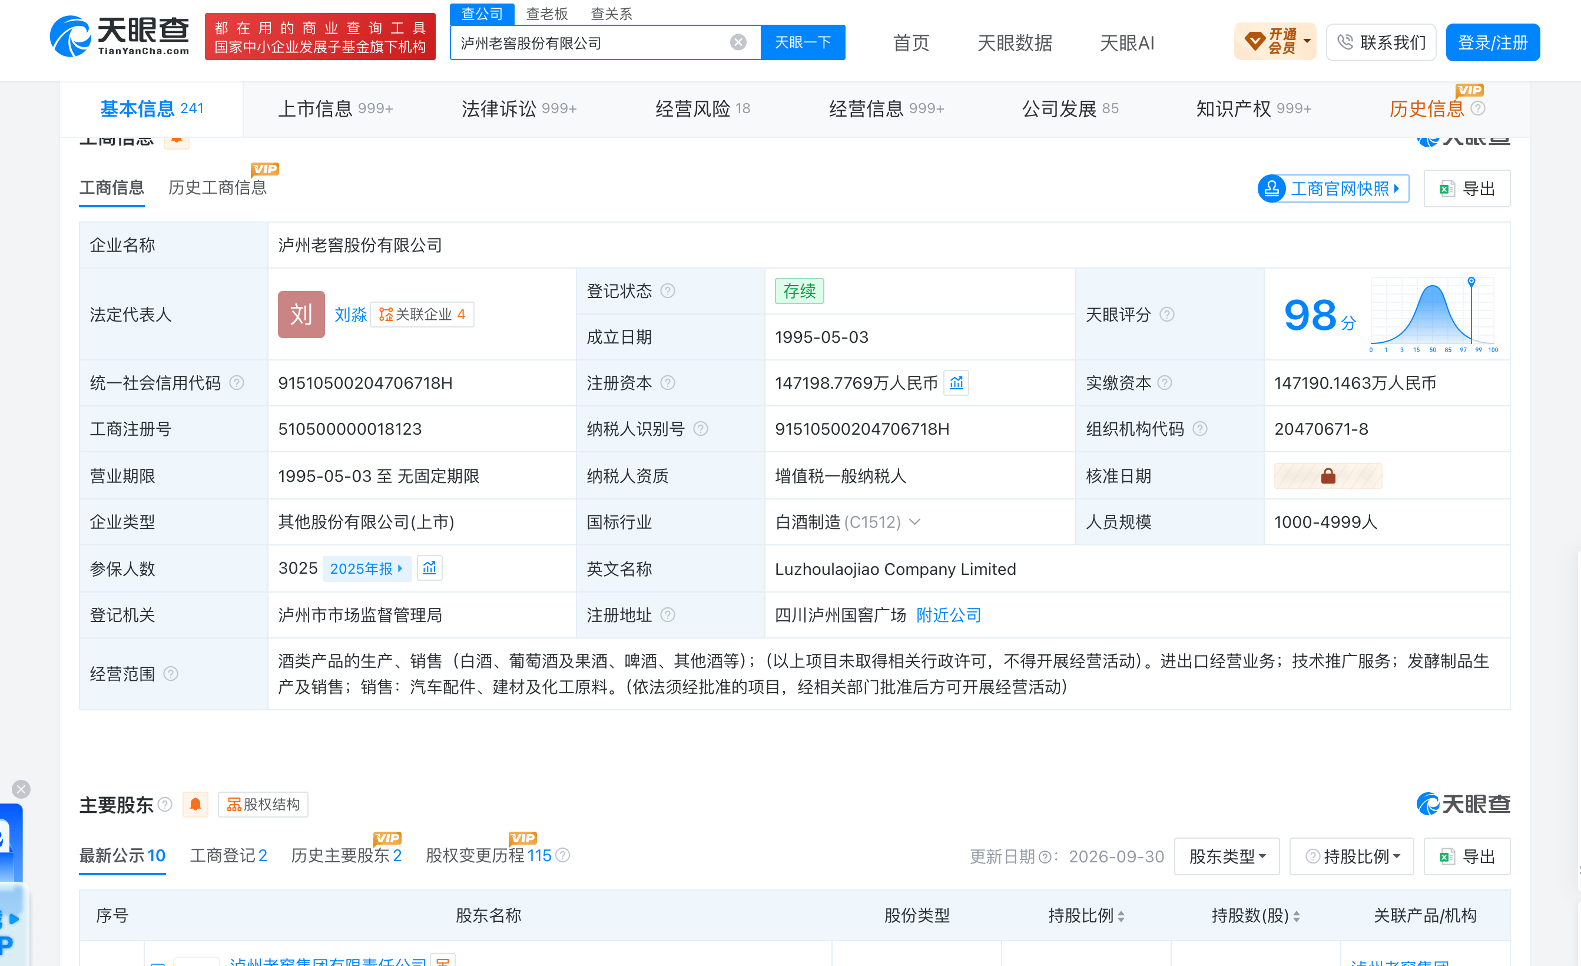This screenshot has height=966, width=1581.
Task: Open the 持股比例 filter dropdown
Action: (1352, 856)
